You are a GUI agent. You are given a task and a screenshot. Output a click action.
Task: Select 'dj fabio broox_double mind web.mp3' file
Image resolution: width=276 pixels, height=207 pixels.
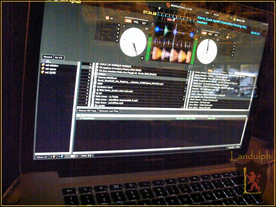[x=115, y=91]
